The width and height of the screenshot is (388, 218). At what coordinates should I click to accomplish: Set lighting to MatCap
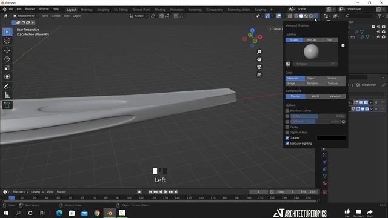311,40
